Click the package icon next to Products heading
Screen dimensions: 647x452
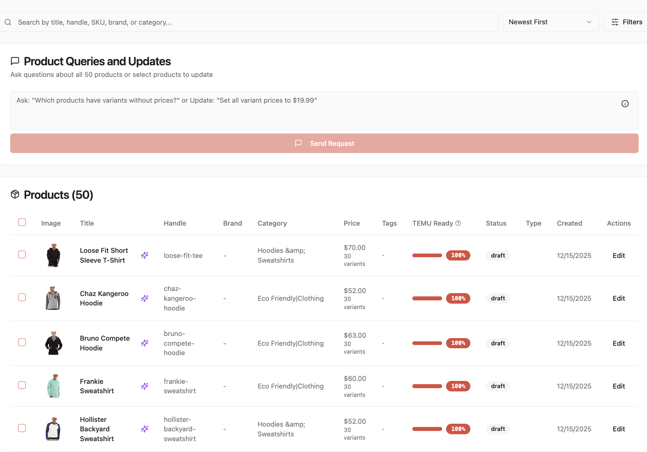click(x=15, y=194)
